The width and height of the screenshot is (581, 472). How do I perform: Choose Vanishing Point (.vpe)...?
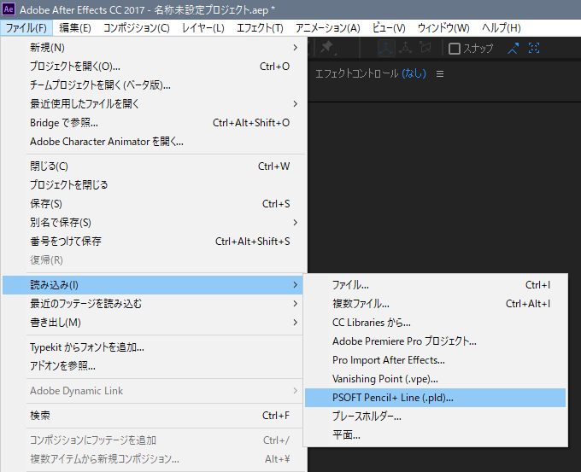(x=436, y=379)
